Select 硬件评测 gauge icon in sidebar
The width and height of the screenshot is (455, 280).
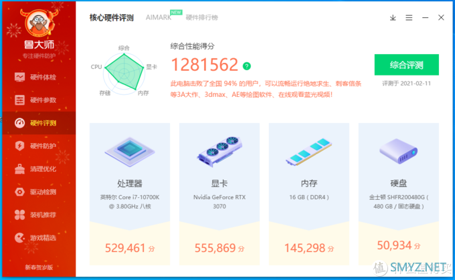tap(19, 123)
